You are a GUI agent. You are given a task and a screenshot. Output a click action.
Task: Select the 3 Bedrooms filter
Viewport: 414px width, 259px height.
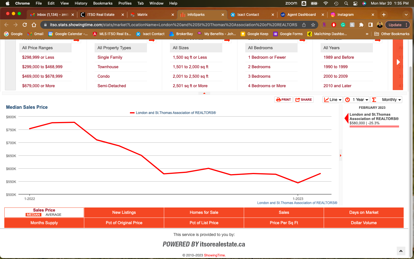[259, 76]
